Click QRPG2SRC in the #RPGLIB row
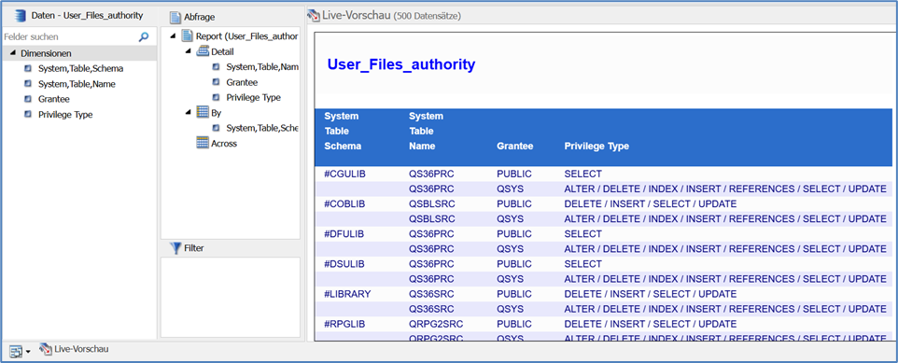 [x=436, y=324]
